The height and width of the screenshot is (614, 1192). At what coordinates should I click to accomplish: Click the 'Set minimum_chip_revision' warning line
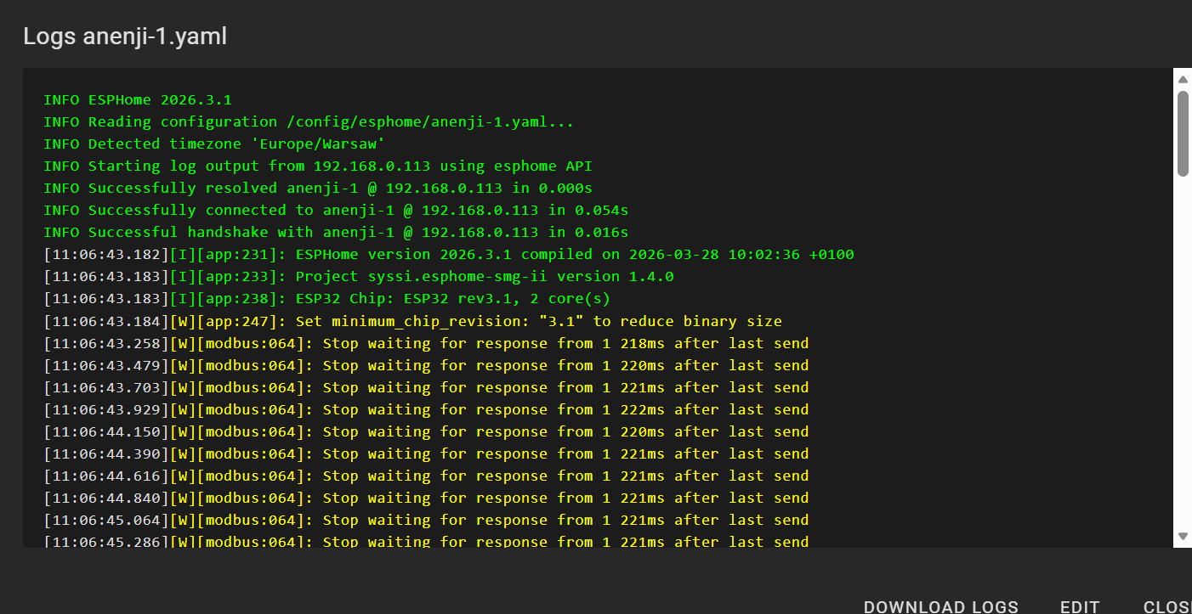coord(412,321)
